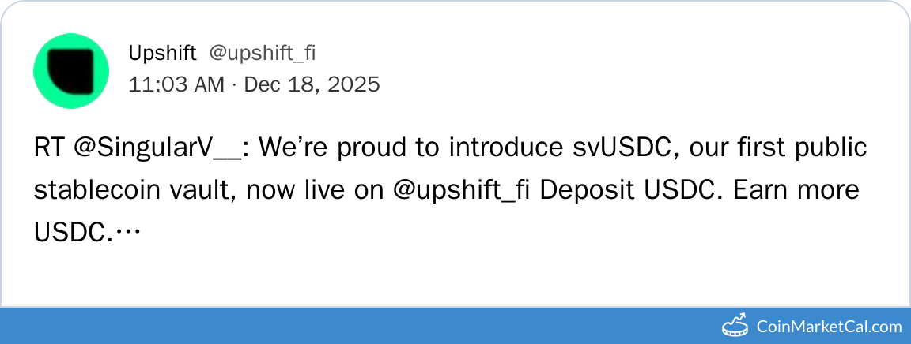Click the @upshift_fi handle beside Upshift name
The width and height of the screenshot is (911, 344).
click(x=262, y=53)
